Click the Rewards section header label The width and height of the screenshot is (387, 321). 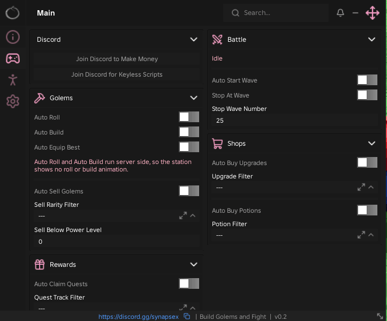(x=63, y=264)
